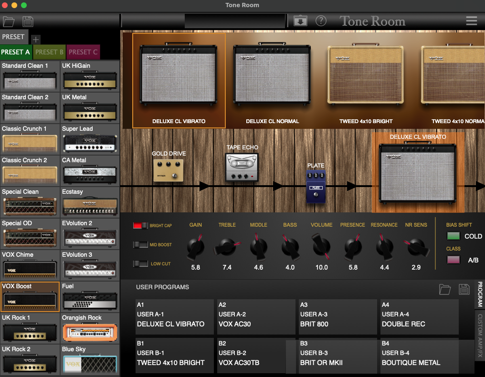Viewport: 485px width, 377px height.
Task: Select the DELUXE CL NORMAL amp thumbnail
Action: 272,76
